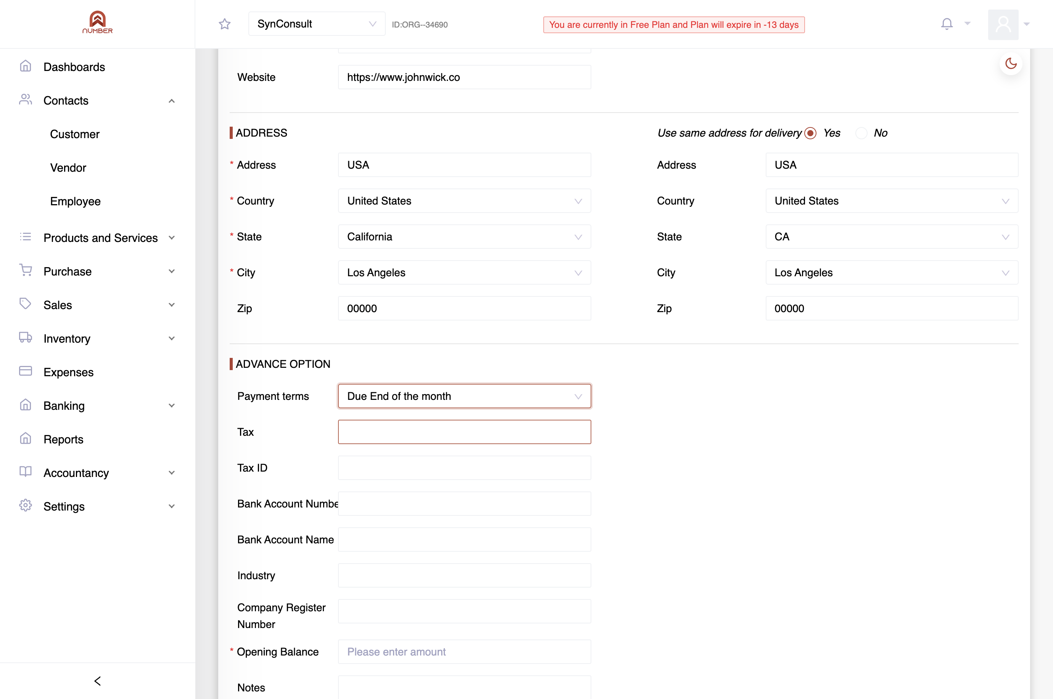Click the Number logo icon
Screen dimensions: 1053x699
97,22
